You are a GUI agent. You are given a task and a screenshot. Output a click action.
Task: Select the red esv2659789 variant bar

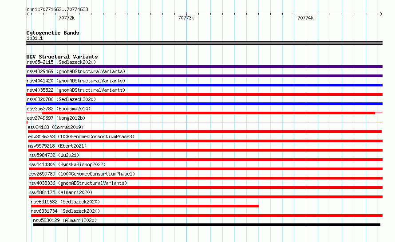pyautogui.click(x=205, y=178)
